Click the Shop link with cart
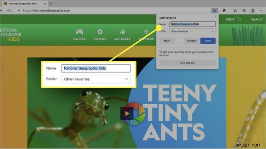 click(x=233, y=19)
